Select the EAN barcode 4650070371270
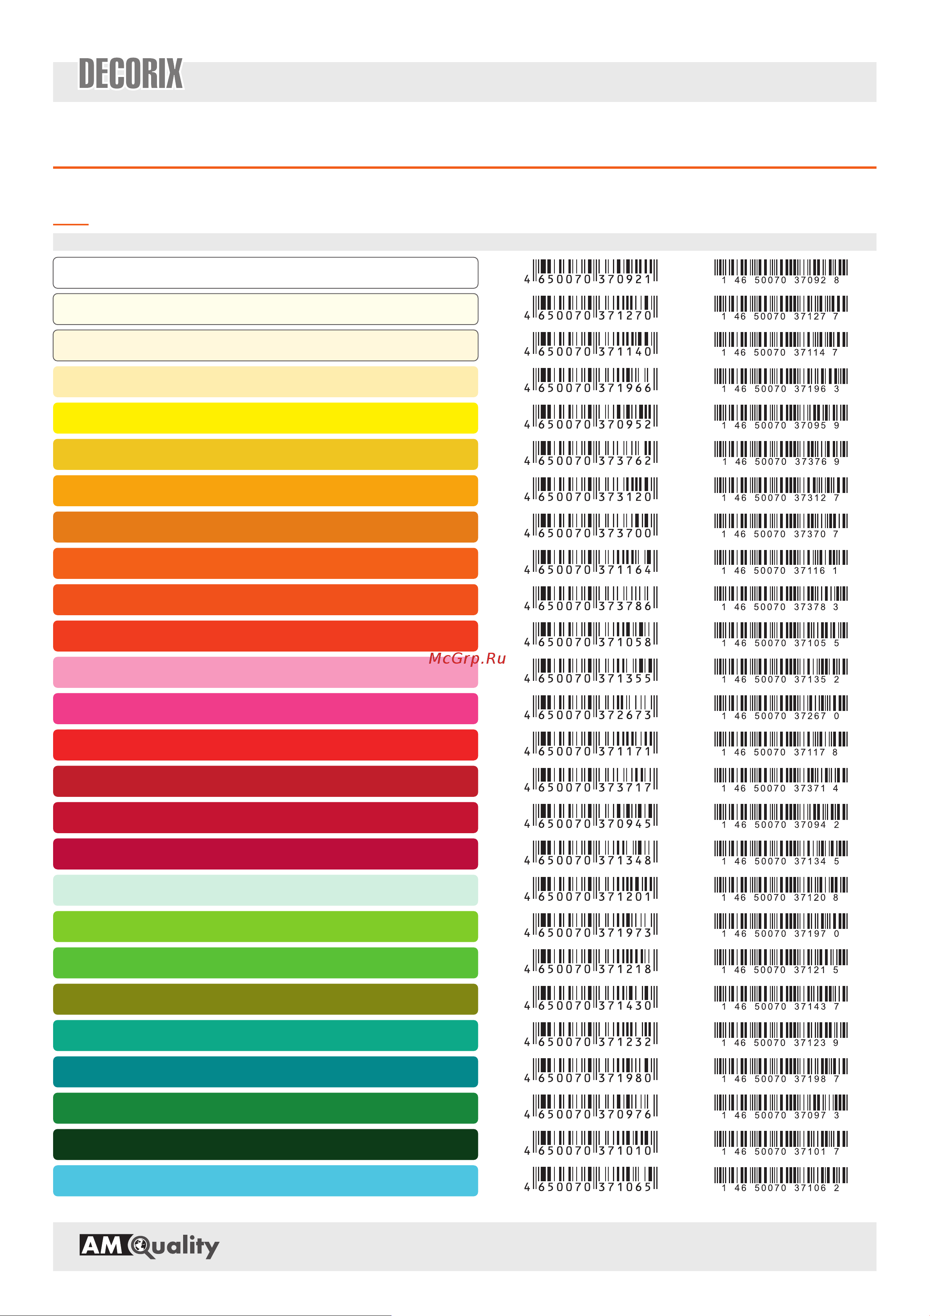This screenshot has height=1316, width=930. point(591,308)
